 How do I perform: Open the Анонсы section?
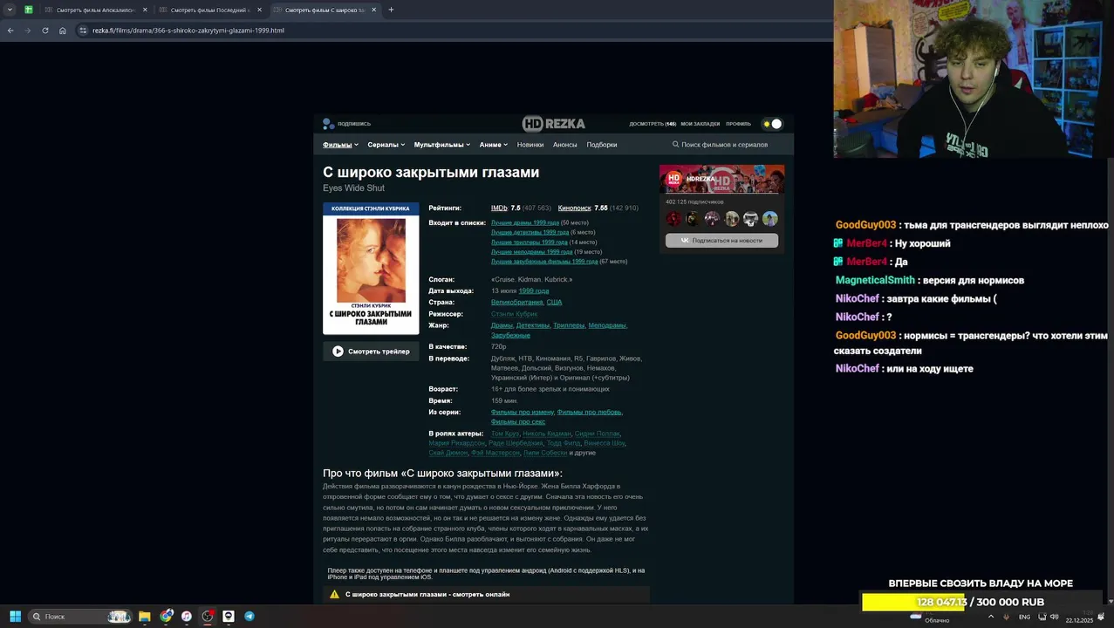(x=564, y=145)
